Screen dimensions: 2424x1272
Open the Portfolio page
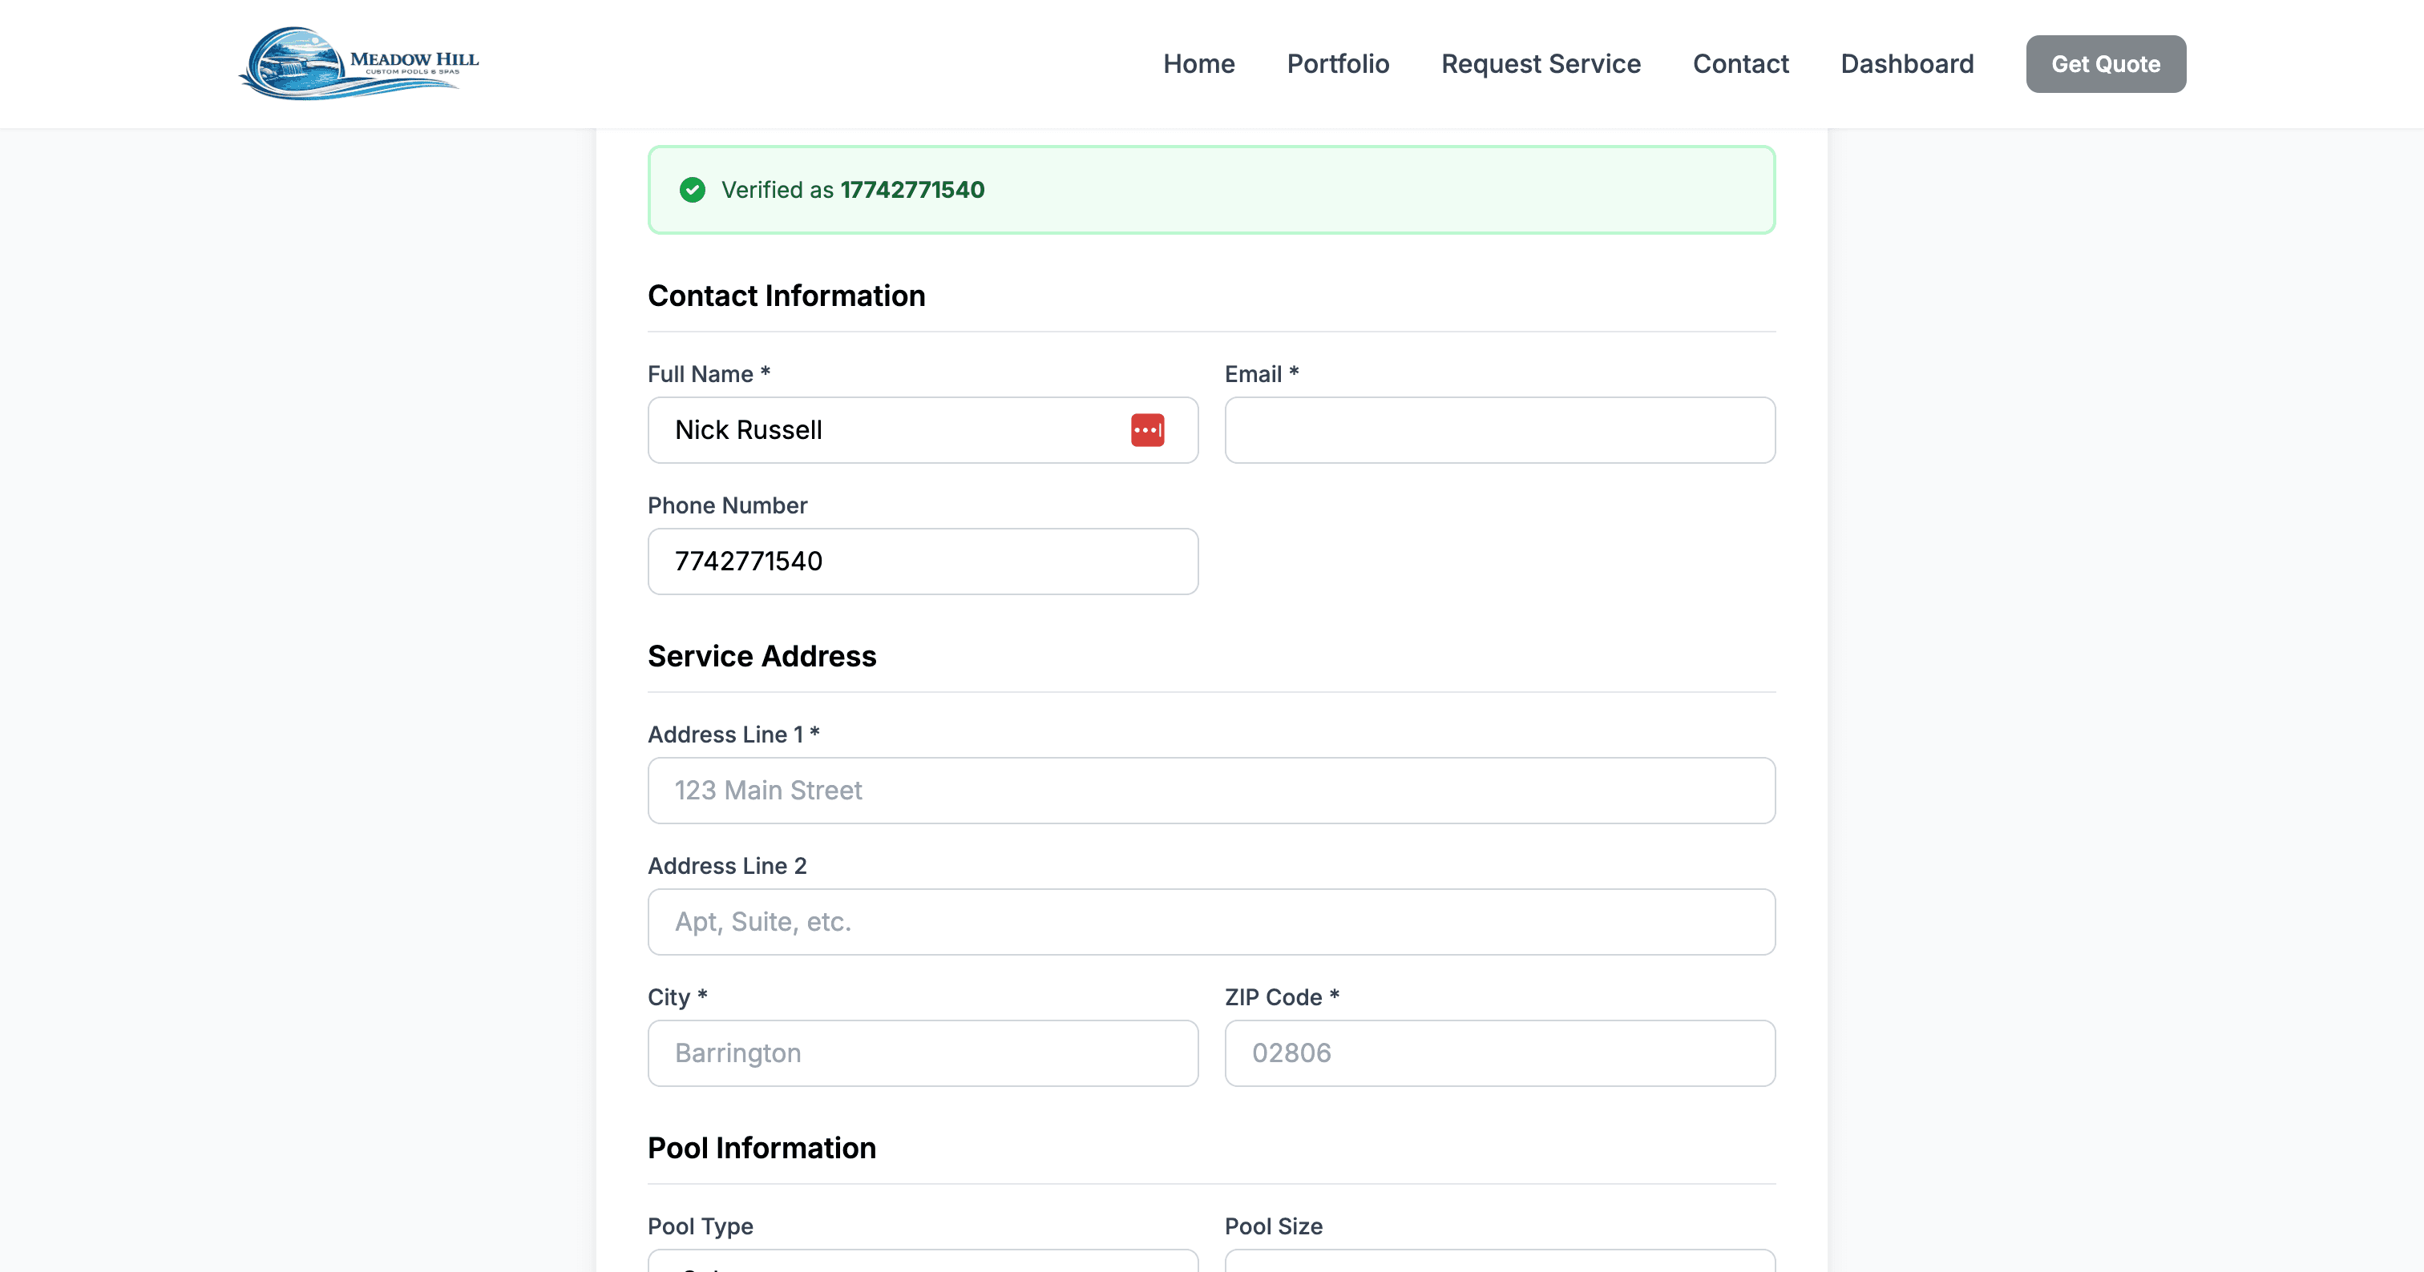click(1338, 63)
